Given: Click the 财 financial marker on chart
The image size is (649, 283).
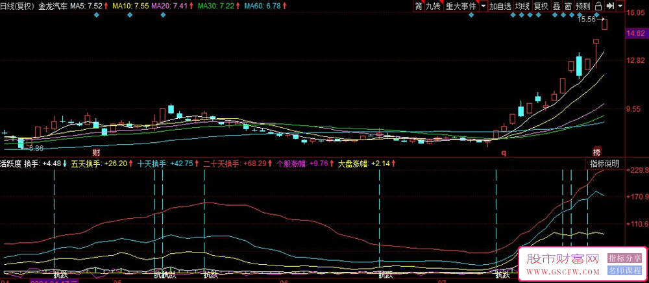Looking at the screenshot, I should 96,151.
